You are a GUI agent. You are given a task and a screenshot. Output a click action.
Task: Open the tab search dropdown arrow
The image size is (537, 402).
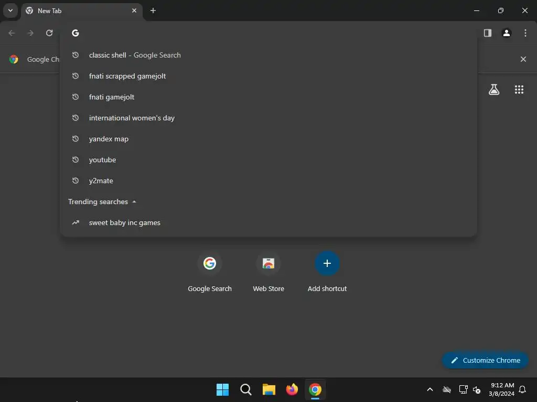(x=10, y=10)
